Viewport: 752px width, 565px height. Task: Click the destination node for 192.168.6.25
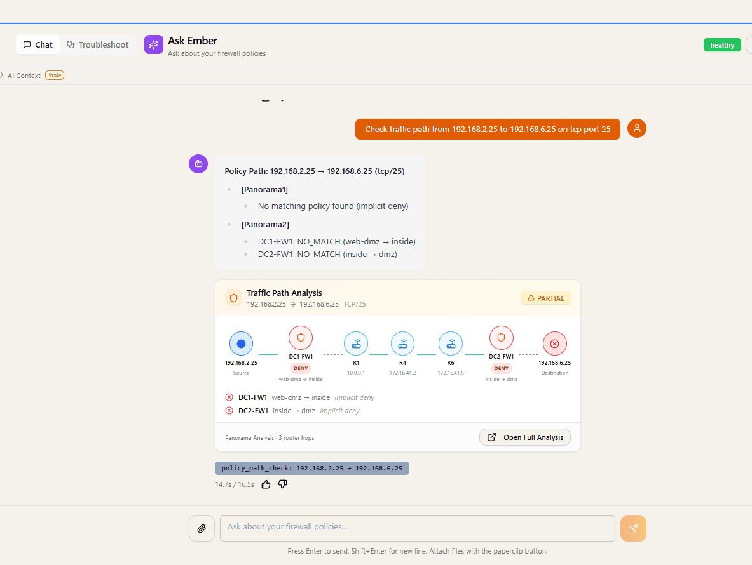pos(554,343)
